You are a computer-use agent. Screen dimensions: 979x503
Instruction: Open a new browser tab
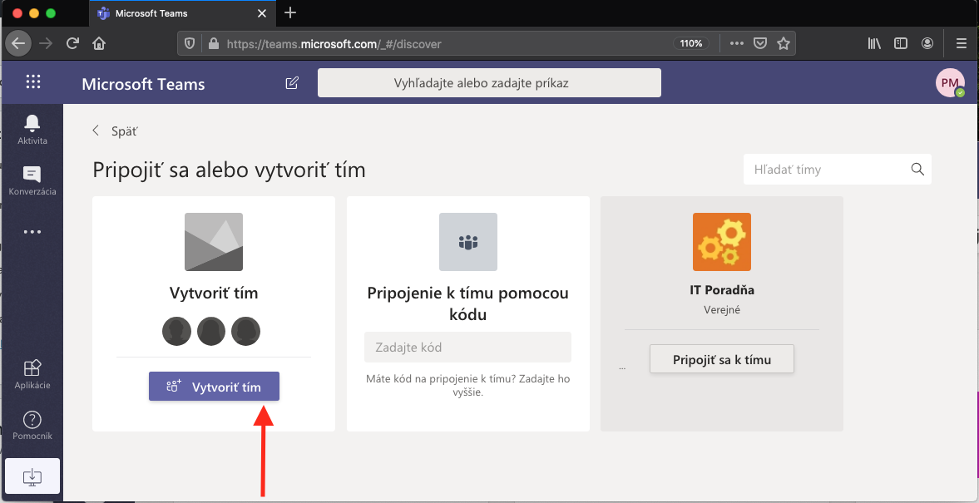coord(290,13)
